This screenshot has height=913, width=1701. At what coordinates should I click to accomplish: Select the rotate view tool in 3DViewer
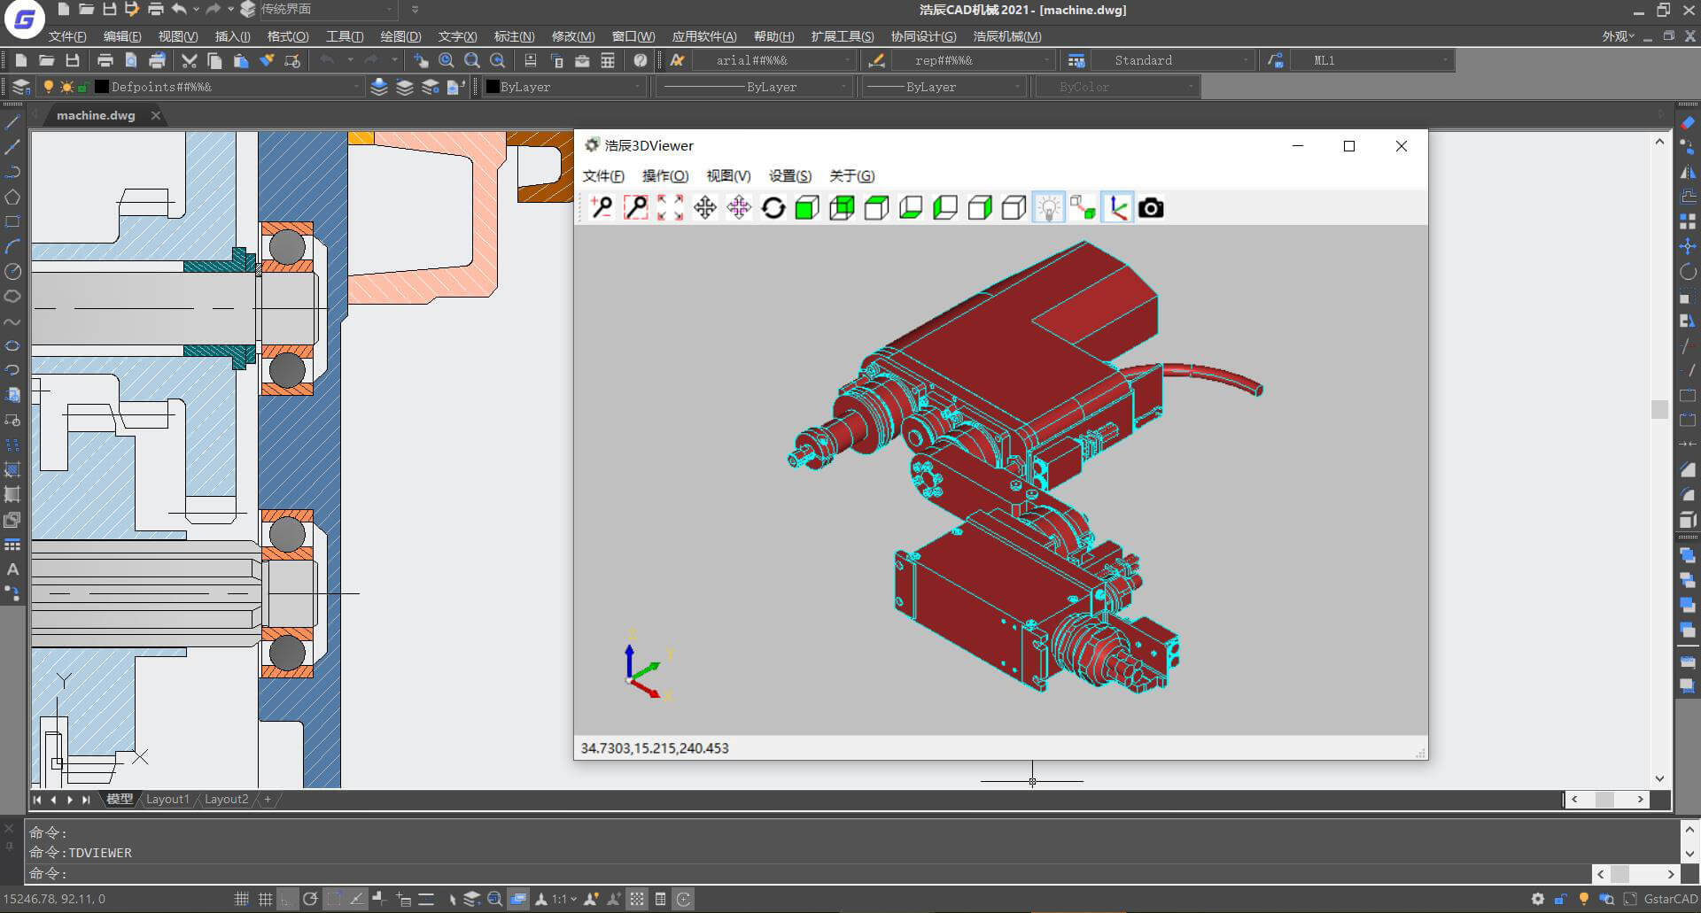(773, 208)
